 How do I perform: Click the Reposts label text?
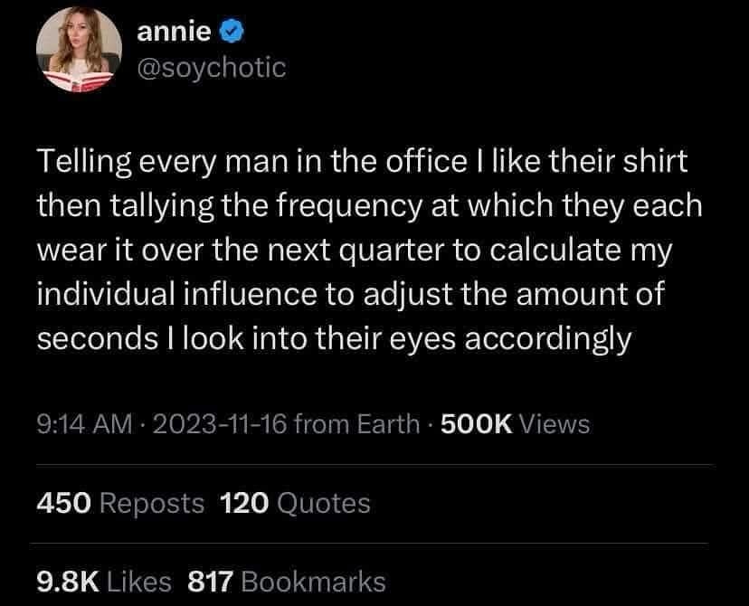(x=151, y=504)
